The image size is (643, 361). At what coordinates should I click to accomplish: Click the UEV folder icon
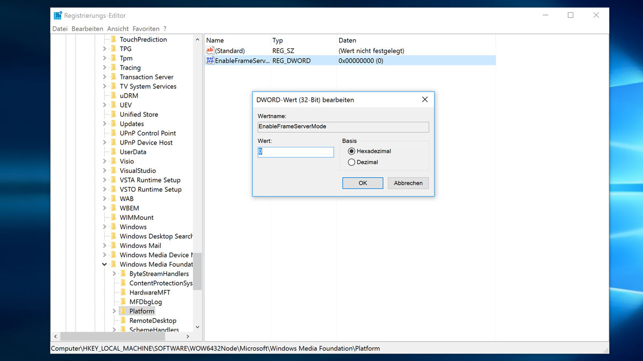(x=114, y=105)
